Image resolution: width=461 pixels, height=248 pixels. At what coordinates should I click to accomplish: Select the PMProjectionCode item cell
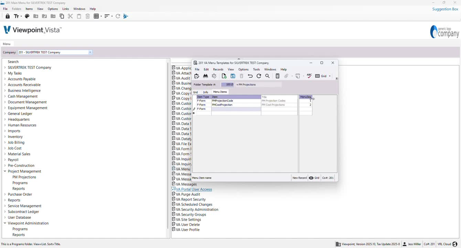click(x=236, y=101)
